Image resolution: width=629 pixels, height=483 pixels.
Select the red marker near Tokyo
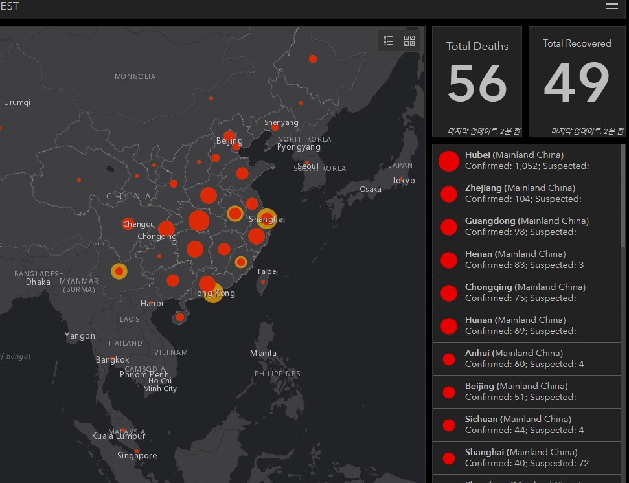pyautogui.click(x=401, y=180)
